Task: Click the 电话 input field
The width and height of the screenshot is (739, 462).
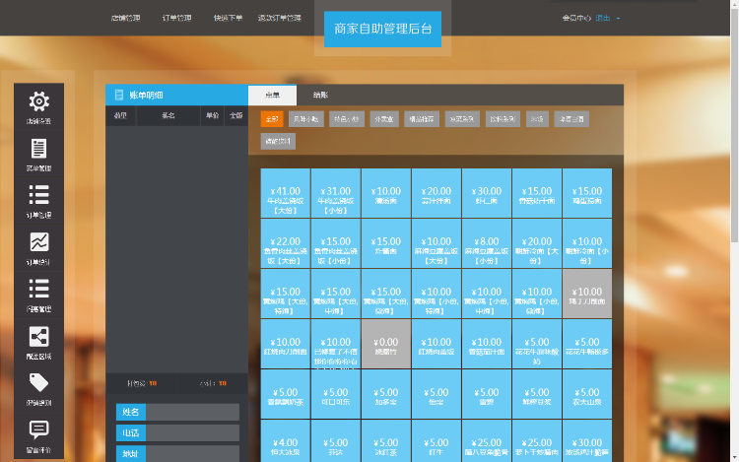Action: pyautogui.click(x=192, y=432)
